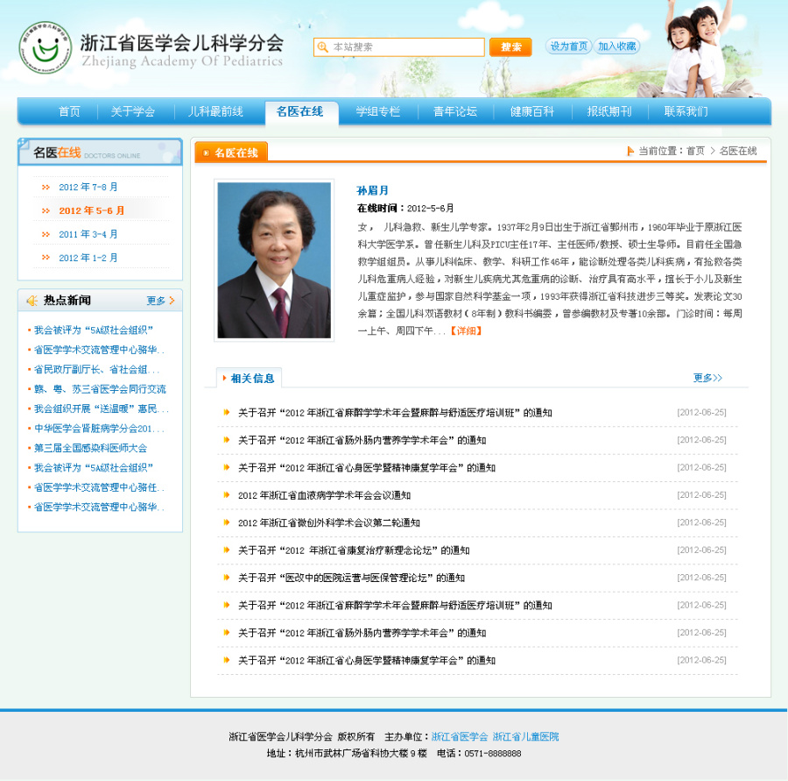Click the 更多>> link in 相关信息
Image resolution: width=788 pixels, height=781 pixels.
[x=707, y=378]
